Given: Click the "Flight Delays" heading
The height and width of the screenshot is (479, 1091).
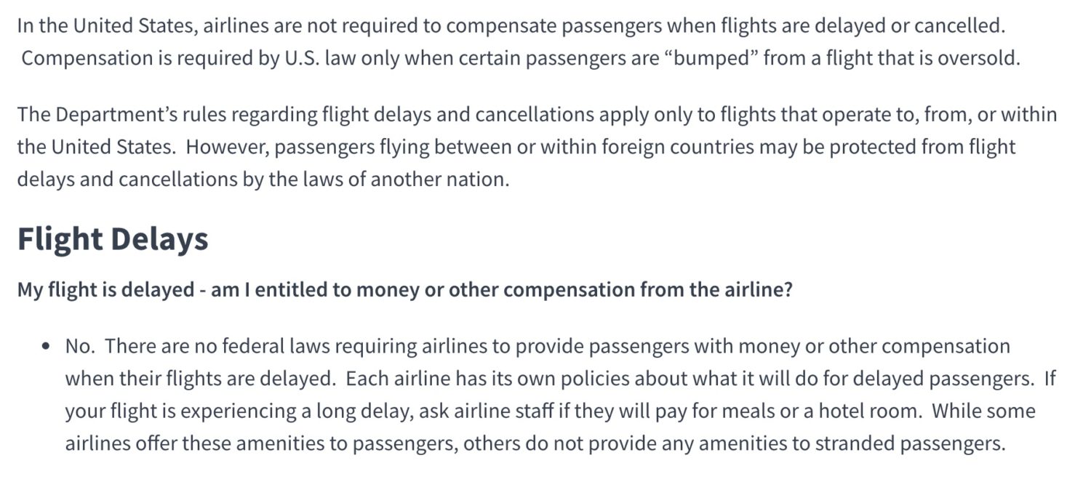Looking at the screenshot, I should [x=113, y=239].
